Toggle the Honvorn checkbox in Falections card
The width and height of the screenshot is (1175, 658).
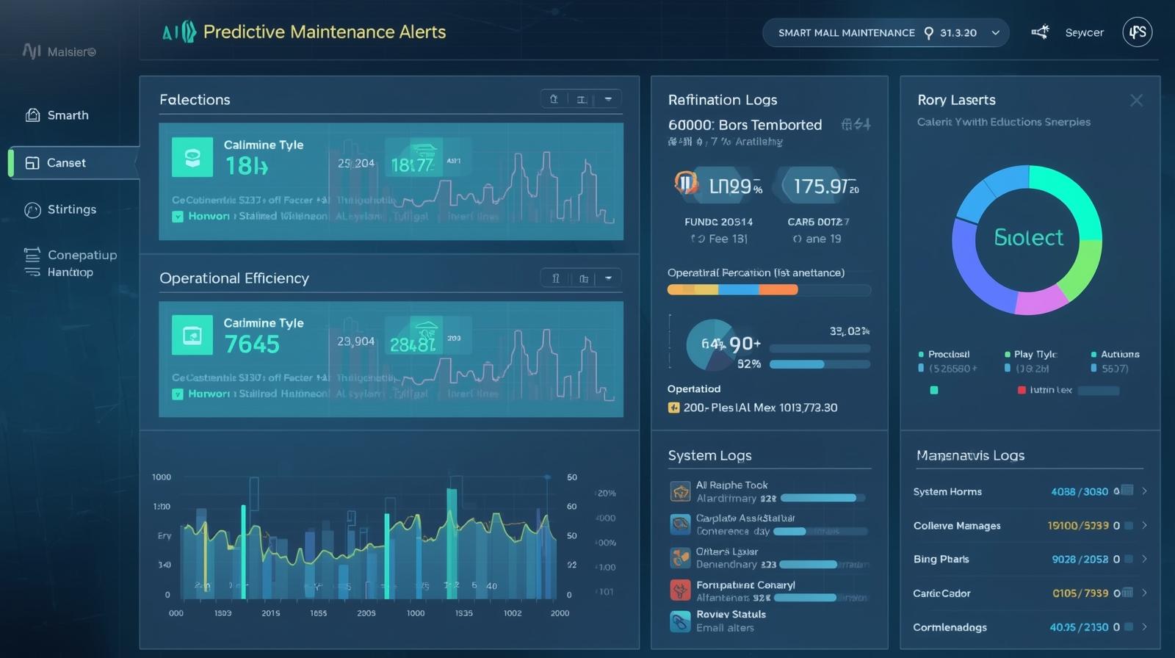point(178,217)
